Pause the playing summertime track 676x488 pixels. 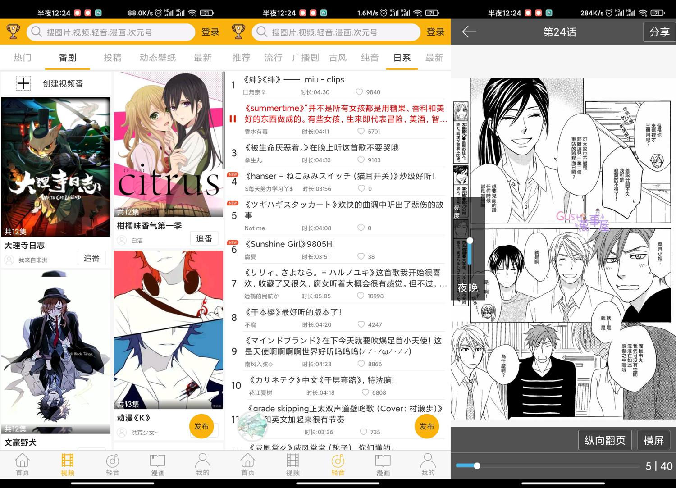233,119
